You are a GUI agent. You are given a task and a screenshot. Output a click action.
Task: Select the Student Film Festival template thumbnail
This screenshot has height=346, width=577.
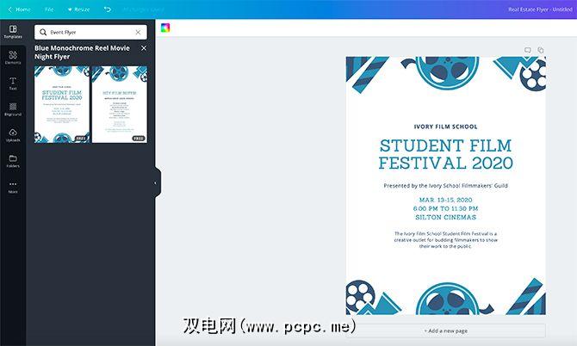pyautogui.click(x=62, y=104)
